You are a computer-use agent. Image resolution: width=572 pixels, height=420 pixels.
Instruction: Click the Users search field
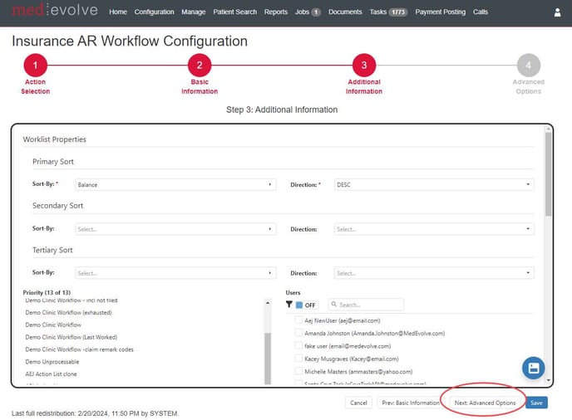click(x=366, y=305)
